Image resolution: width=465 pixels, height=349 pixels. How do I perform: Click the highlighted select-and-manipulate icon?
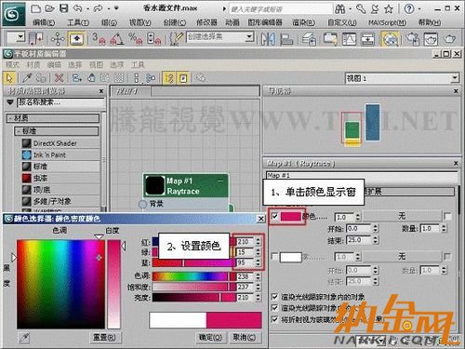click(x=76, y=39)
